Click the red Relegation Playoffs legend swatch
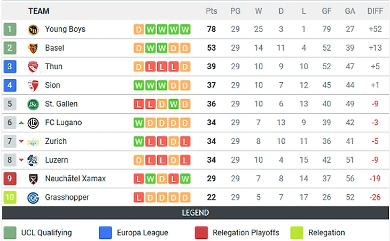The image size is (390, 241). (x=201, y=232)
